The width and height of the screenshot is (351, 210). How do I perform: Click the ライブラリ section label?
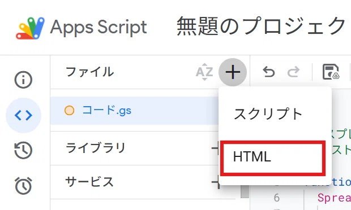point(95,148)
